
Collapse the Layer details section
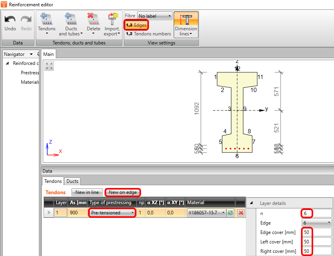251,203
